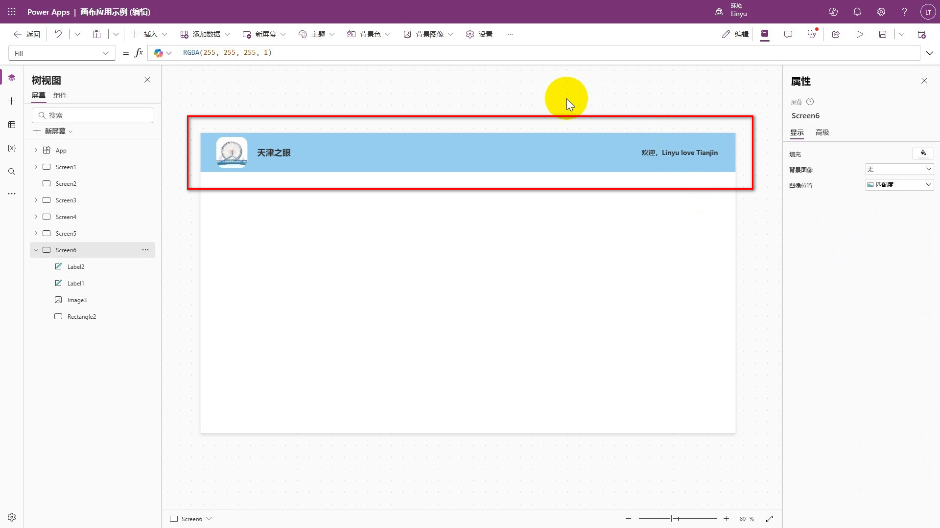Open Copilot icon in top header
940x528 pixels.
click(x=833, y=12)
